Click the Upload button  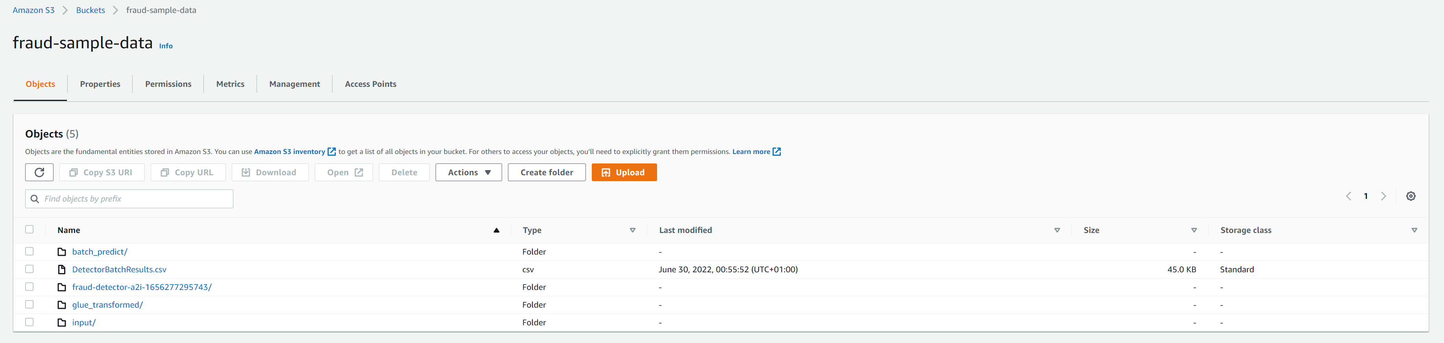click(623, 172)
